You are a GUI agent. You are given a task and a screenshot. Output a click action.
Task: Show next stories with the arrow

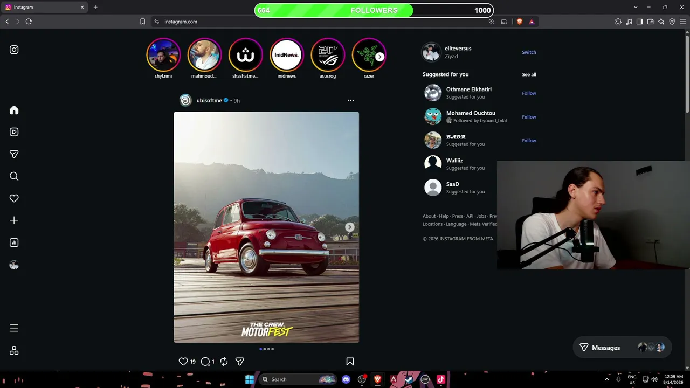pyautogui.click(x=380, y=57)
